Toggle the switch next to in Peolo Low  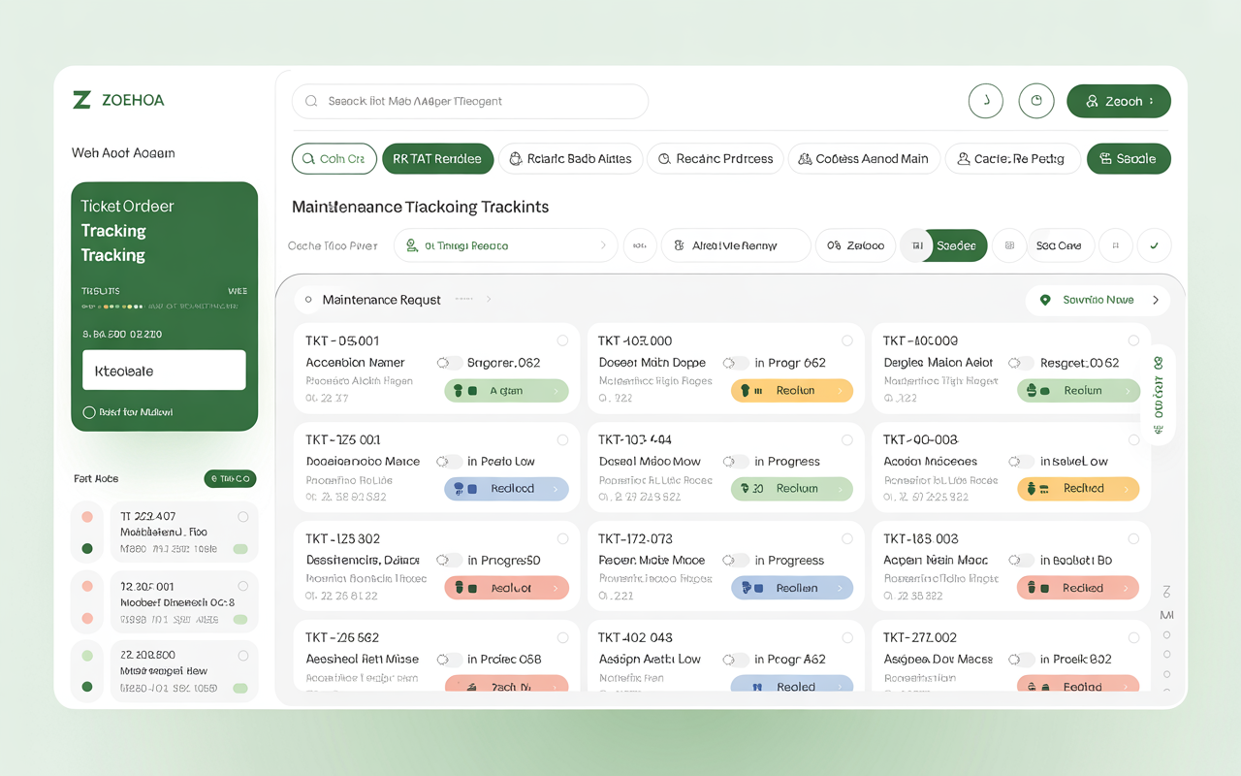(x=449, y=462)
